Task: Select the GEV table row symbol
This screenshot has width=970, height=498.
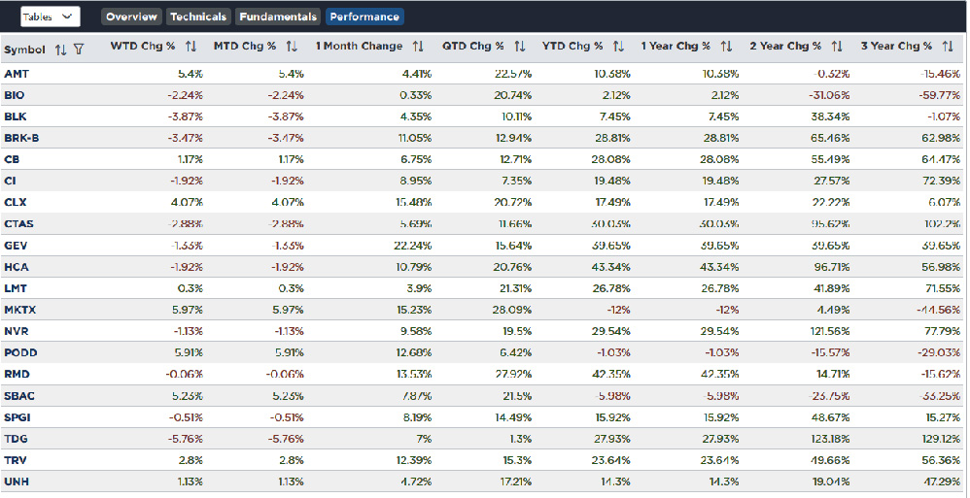Action: click(x=16, y=246)
